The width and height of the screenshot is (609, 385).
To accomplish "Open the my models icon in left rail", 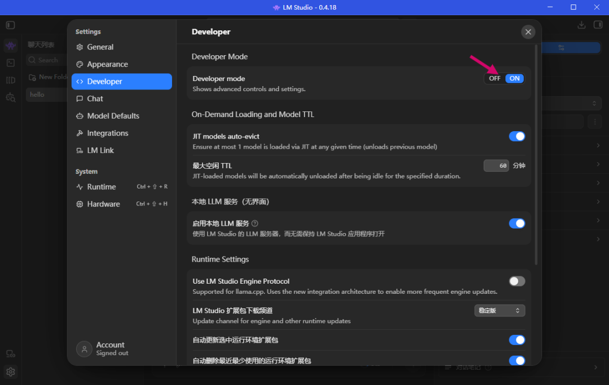I will (x=11, y=80).
